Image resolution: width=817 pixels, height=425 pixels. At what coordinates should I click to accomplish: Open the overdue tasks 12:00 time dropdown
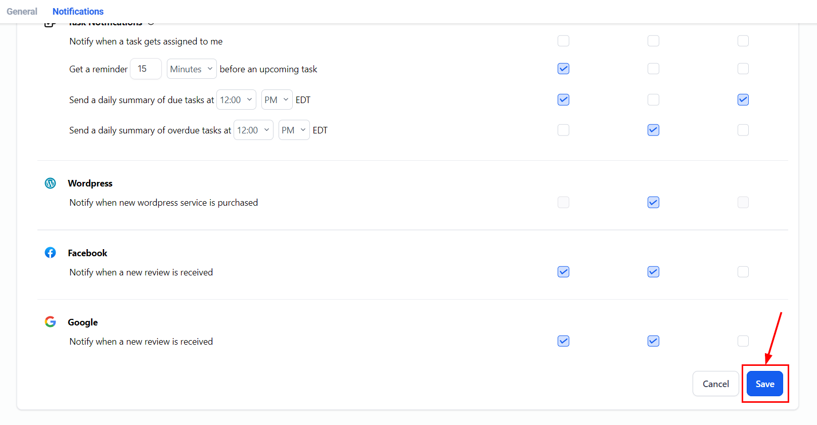click(253, 130)
